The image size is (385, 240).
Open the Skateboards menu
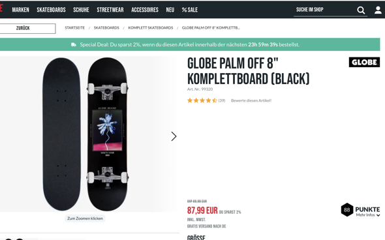pyautogui.click(x=51, y=10)
